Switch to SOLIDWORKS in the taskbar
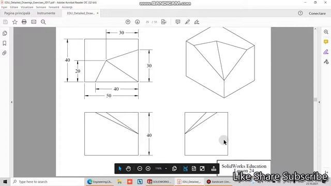This screenshot has width=331, height=186. pos(159,181)
